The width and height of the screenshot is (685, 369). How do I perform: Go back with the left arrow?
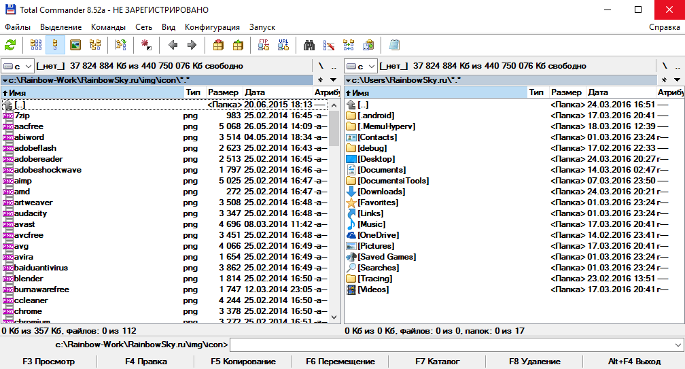coord(173,45)
